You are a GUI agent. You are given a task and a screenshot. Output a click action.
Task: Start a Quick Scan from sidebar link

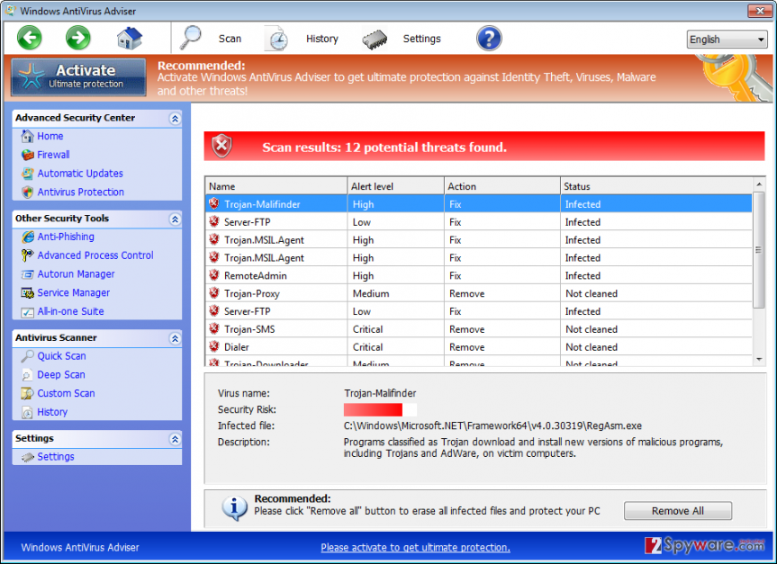click(61, 356)
